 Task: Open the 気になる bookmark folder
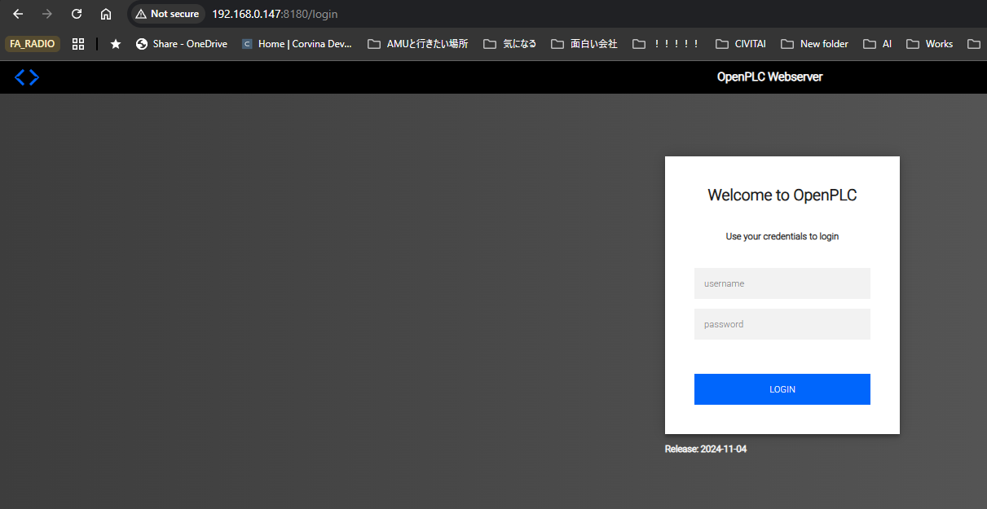[x=510, y=44]
